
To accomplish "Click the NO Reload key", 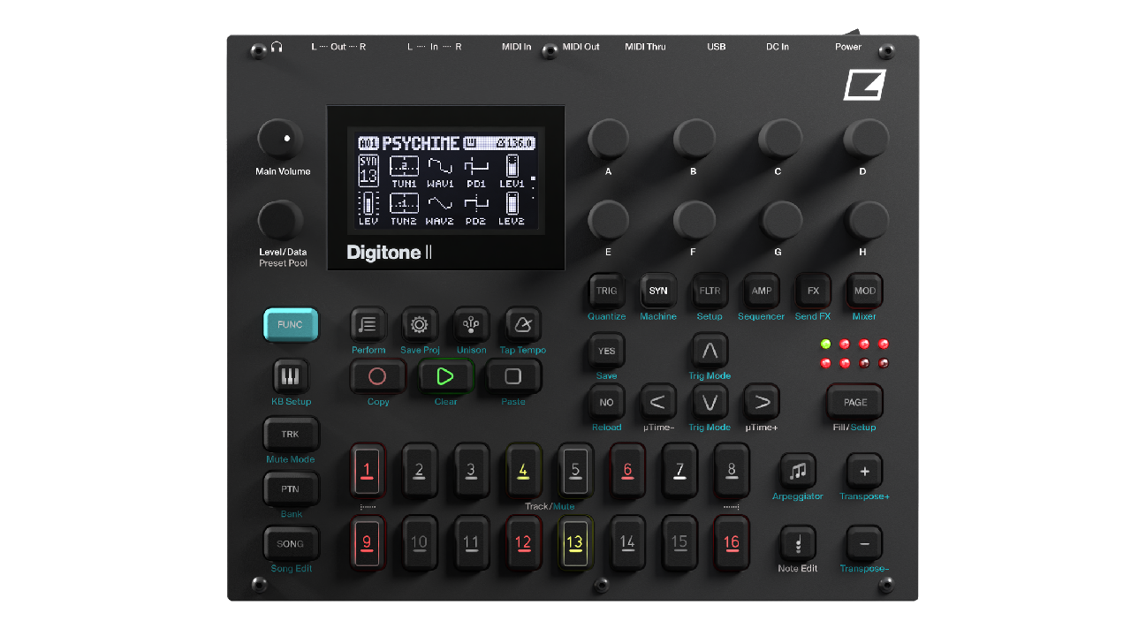I will (606, 402).
